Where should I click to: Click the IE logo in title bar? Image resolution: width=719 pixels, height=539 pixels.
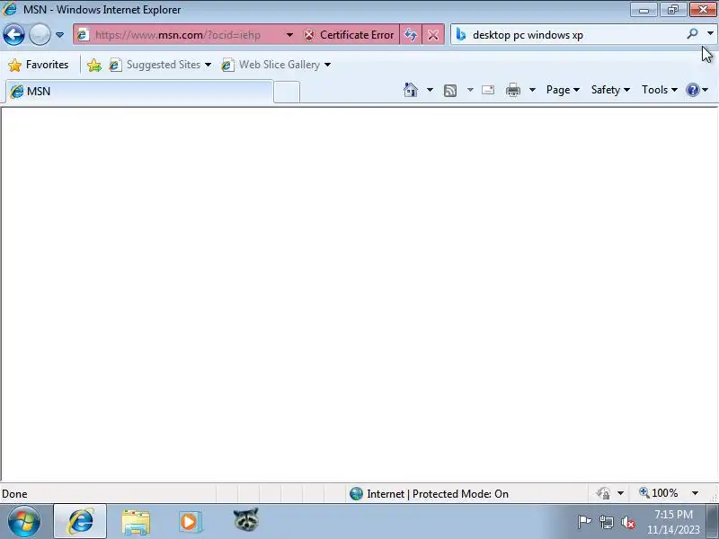click(x=10, y=9)
